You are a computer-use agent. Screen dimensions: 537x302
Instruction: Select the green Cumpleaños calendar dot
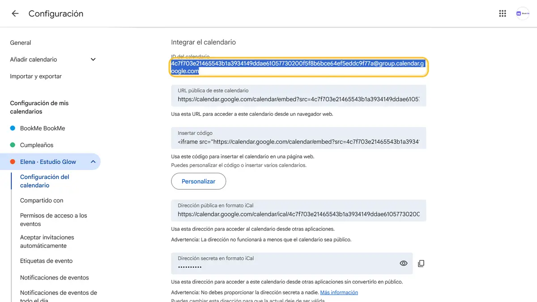(13, 145)
